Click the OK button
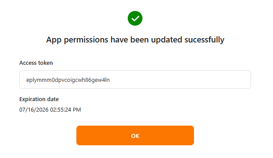 coord(135,135)
